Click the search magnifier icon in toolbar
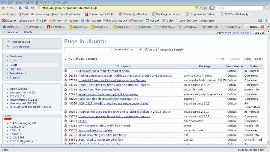Viewport: 270px width, 152px height. (x=266, y=8)
